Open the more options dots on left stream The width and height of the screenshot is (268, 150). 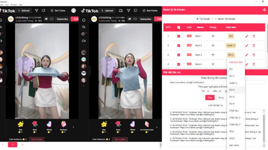(52, 19)
